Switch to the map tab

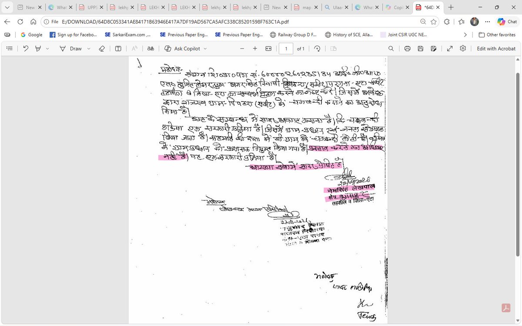pyautogui.click(x=305, y=7)
